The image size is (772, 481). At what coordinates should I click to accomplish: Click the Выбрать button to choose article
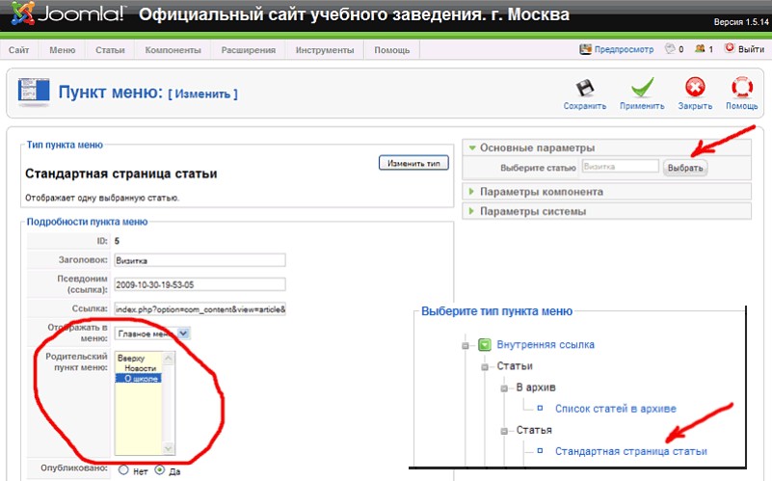686,168
